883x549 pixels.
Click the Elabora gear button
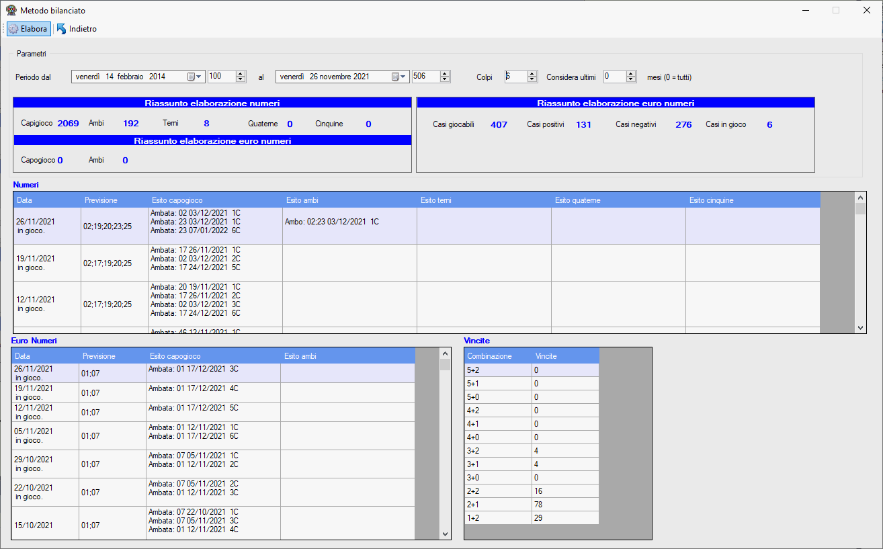(x=28, y=29)
